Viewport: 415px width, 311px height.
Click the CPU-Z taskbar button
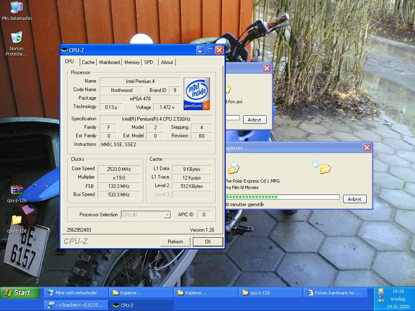click(x=141, y=305)
